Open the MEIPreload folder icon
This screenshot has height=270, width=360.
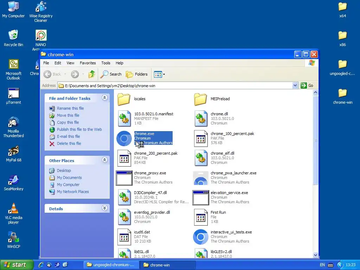point(200,99)
